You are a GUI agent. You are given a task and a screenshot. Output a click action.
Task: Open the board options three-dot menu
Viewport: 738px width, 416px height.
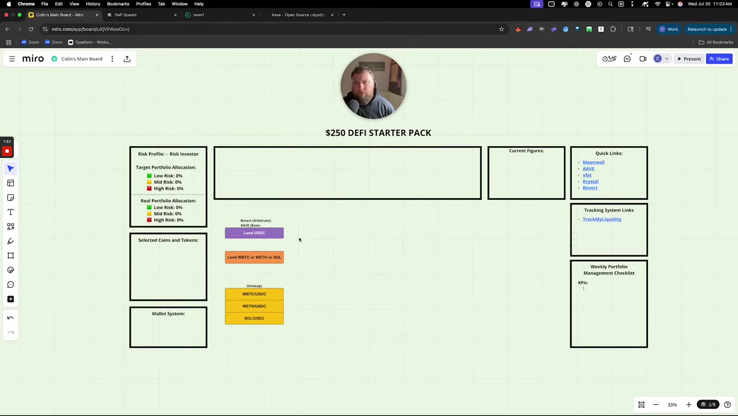tap(112, 59)
